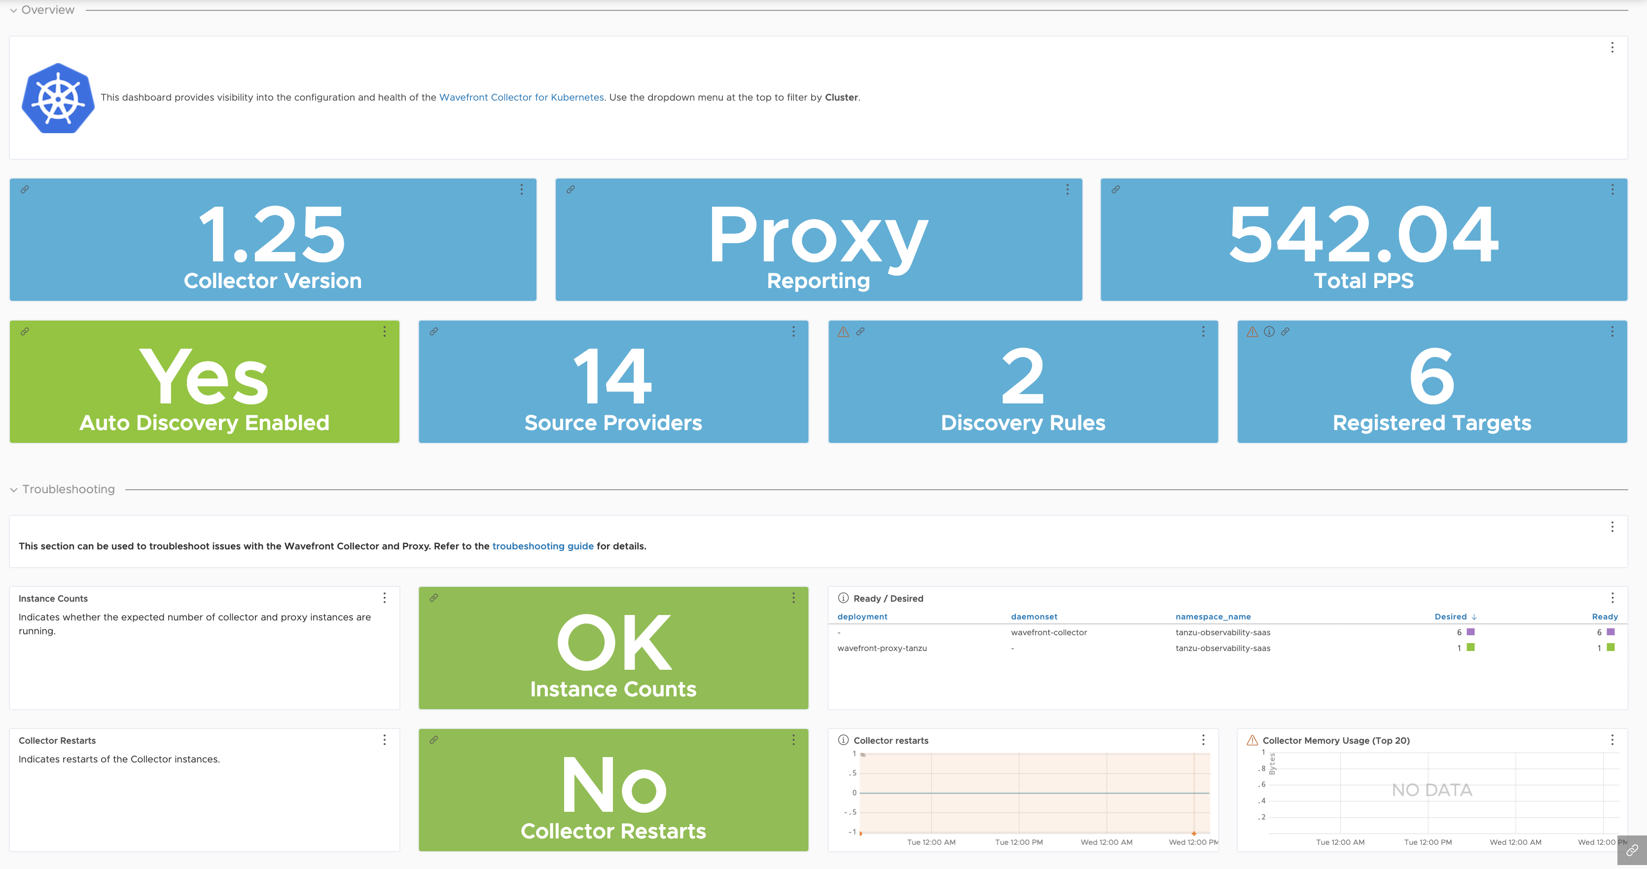Open kebab menu on Discovery Rules card
The width and height of the screenshot is (1647, 869).
point(1203,331)
